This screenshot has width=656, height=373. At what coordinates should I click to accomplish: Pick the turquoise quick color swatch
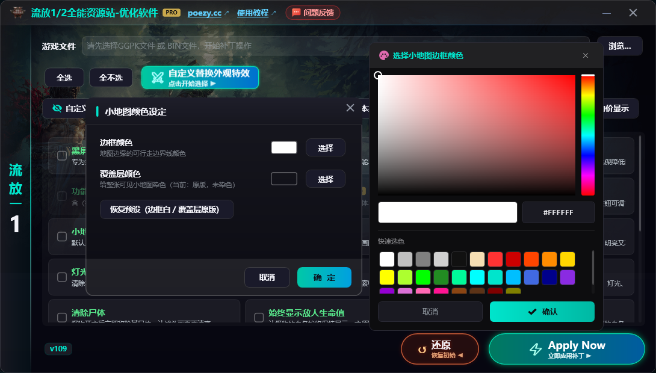(495, 277)
